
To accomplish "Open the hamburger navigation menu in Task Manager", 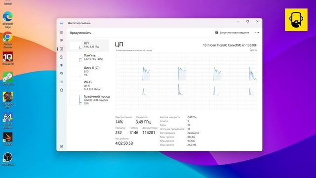I will (x=61, y=32).
